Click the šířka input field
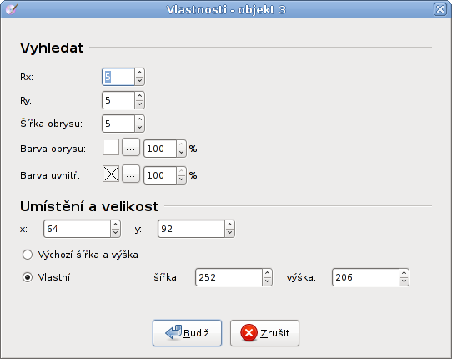The height and width of the screenshot is (359, 452). pyautogui.click(x=229, y=277)
